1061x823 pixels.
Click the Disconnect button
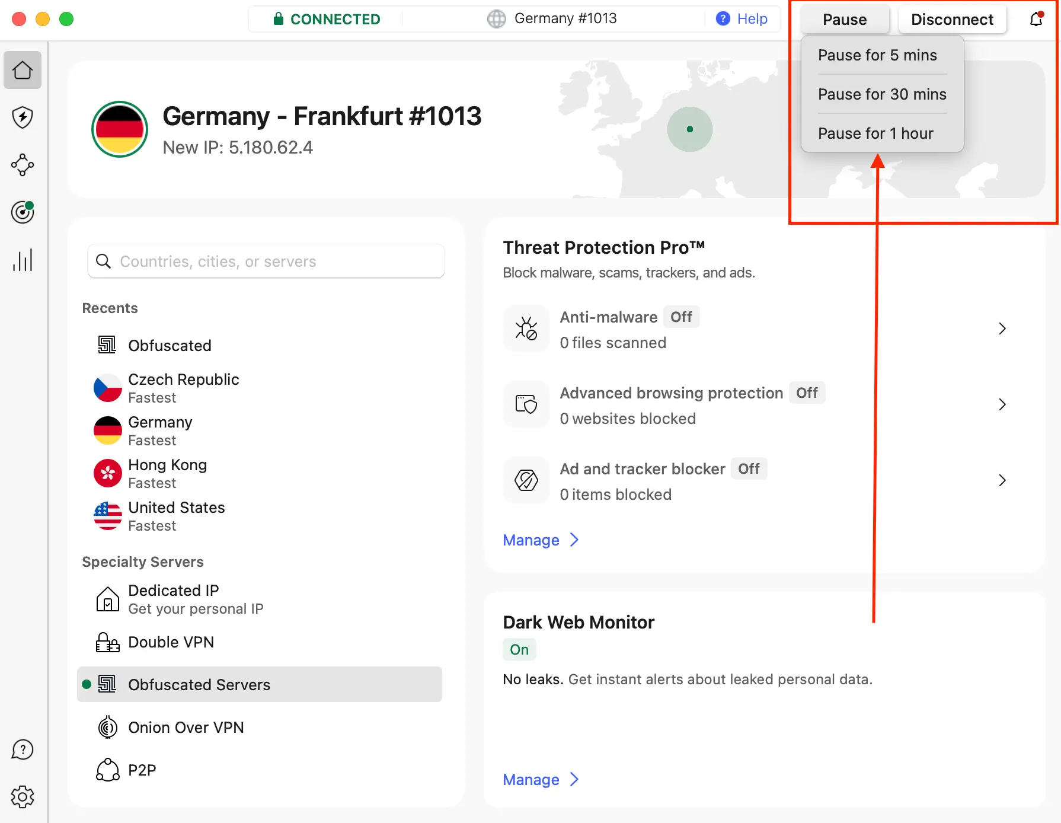(952, 20)
